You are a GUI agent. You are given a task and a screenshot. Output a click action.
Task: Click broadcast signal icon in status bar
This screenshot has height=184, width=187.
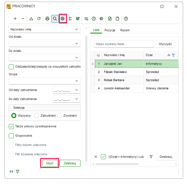12,172
